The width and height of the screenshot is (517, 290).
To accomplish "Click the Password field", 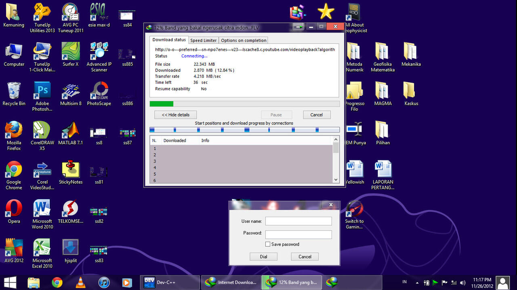I will point(298,234).
